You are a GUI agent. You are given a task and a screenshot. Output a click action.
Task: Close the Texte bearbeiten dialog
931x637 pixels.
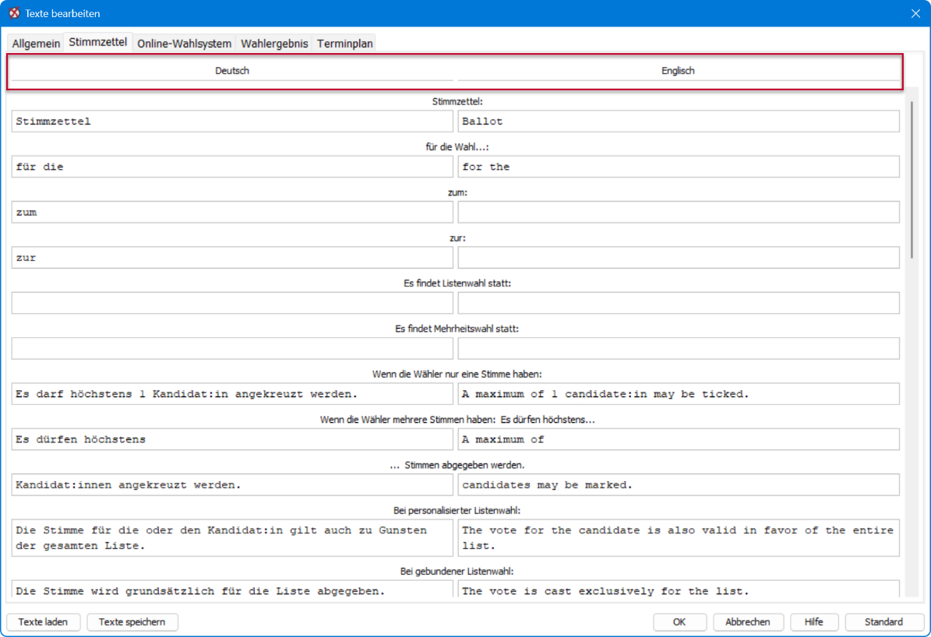(x=915, y=13)
